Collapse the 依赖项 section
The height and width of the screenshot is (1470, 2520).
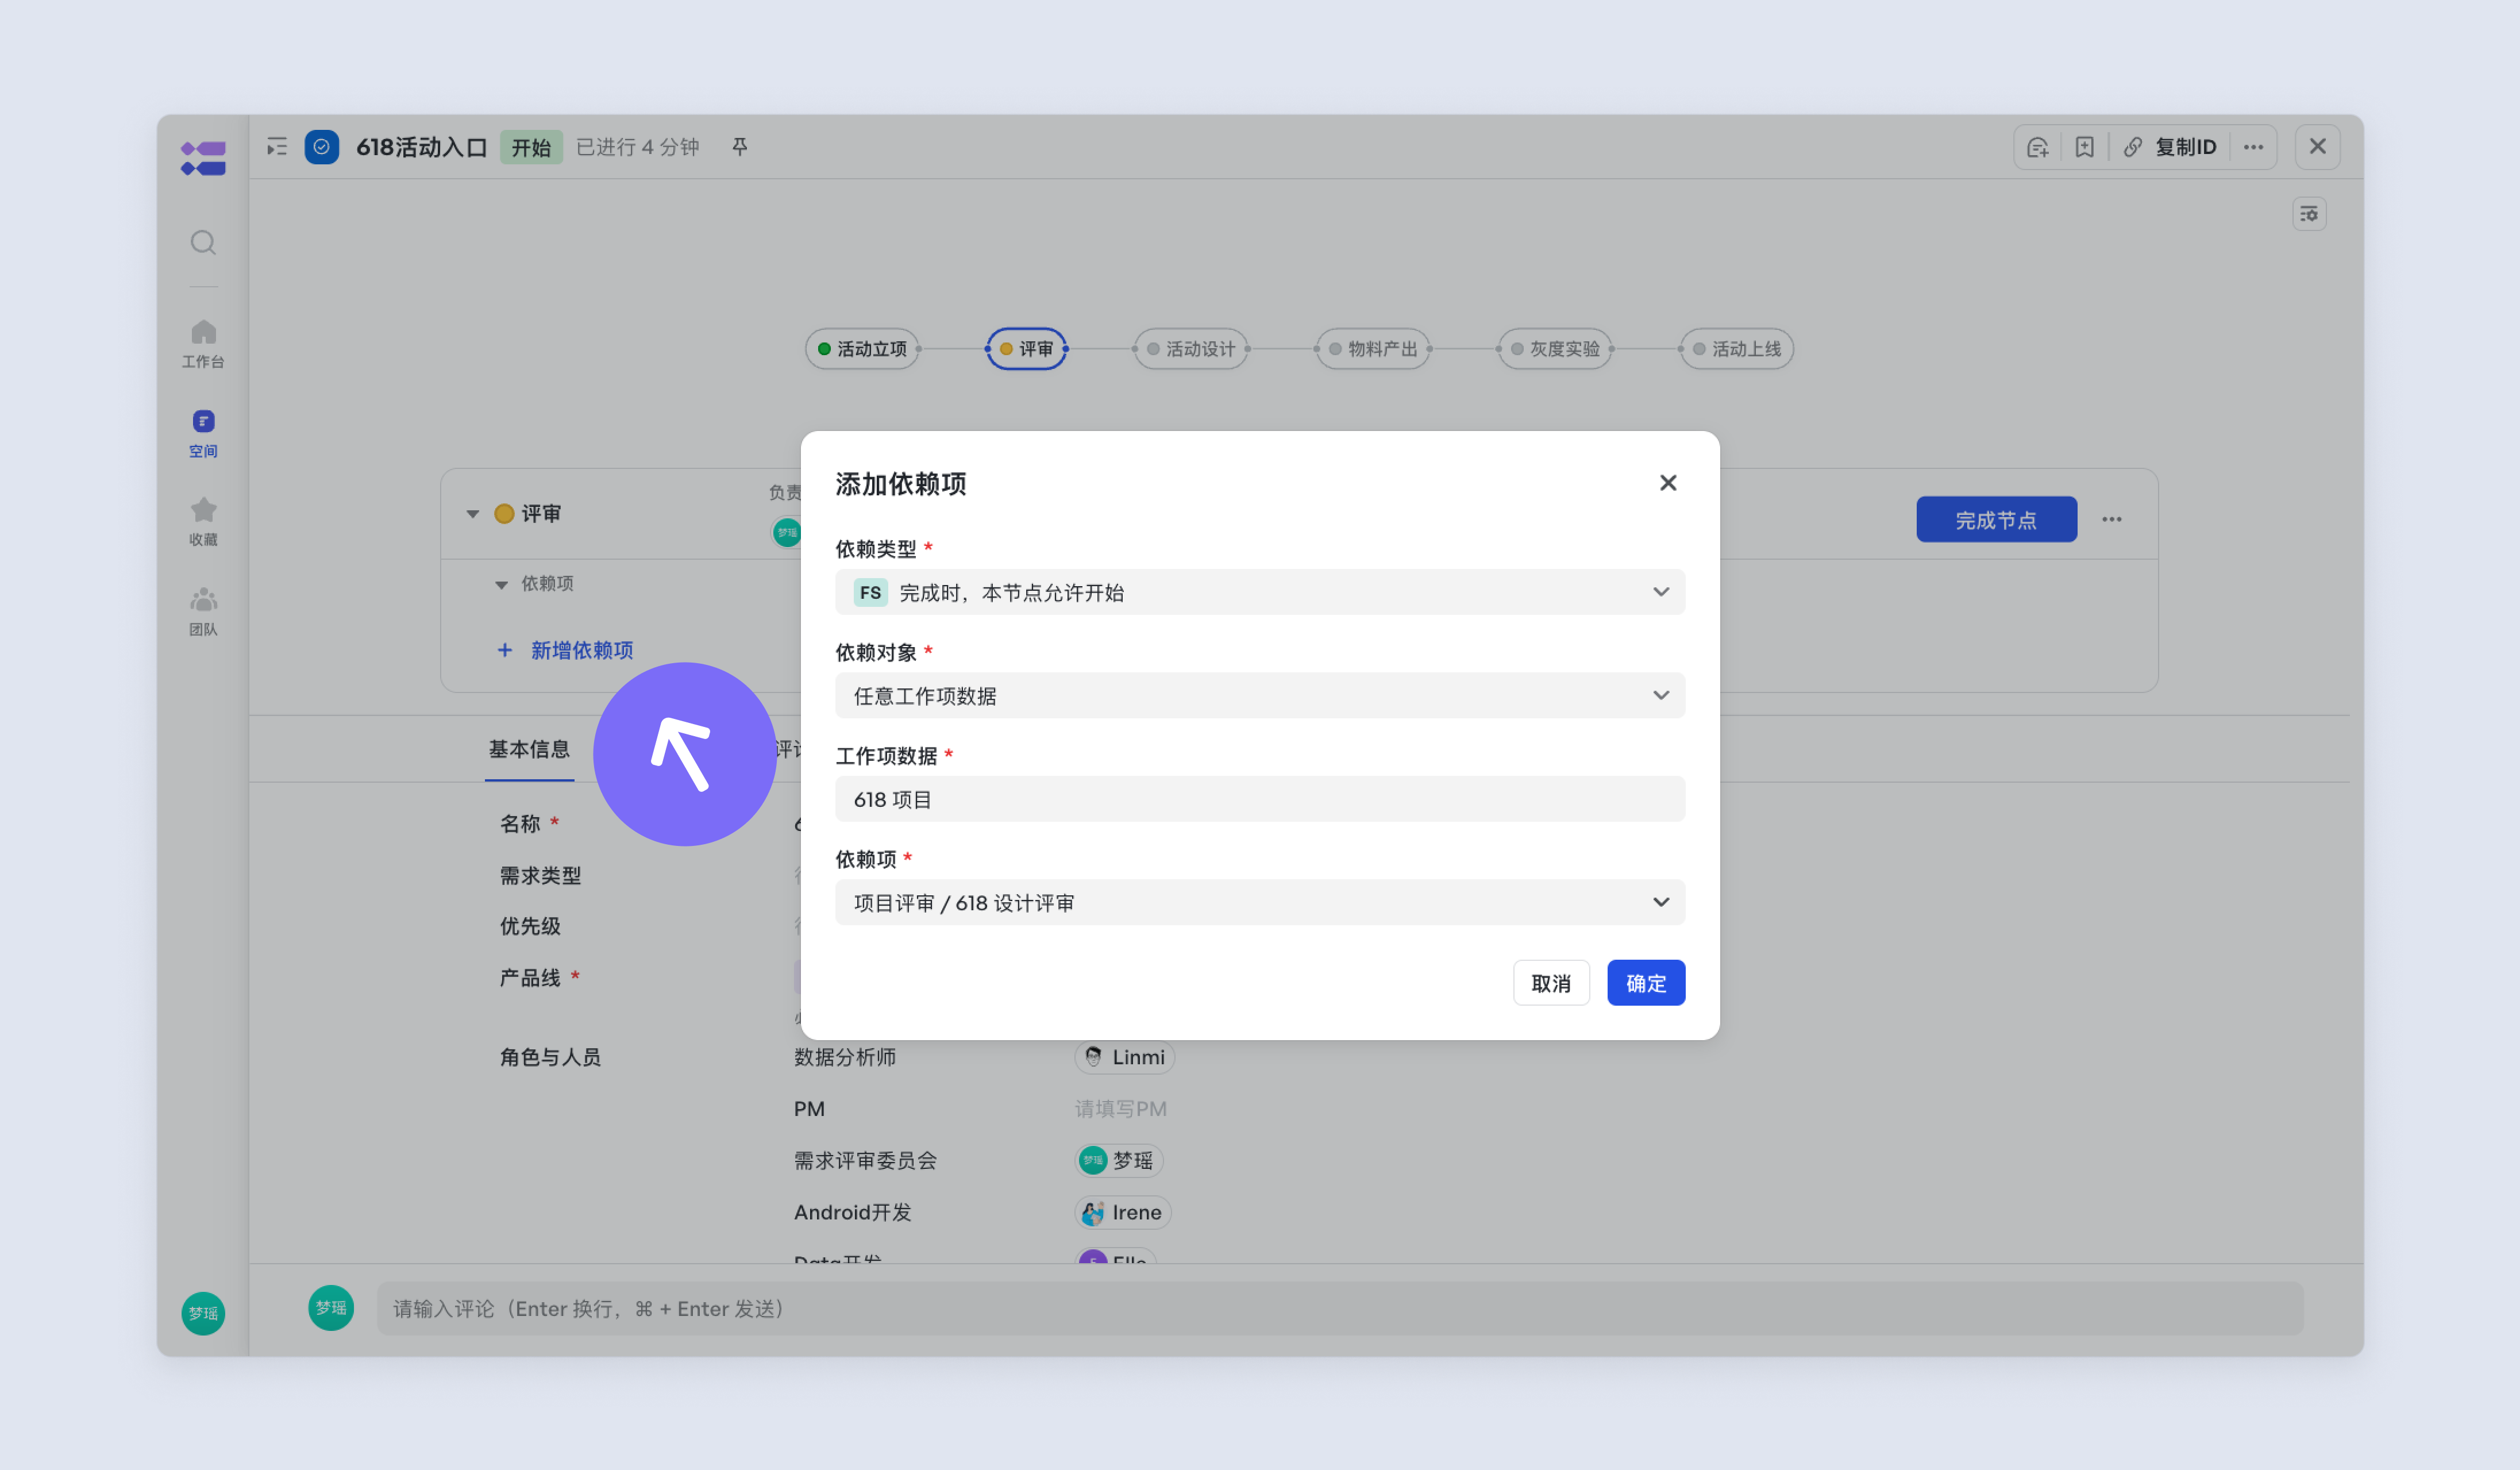pos(502,584)
